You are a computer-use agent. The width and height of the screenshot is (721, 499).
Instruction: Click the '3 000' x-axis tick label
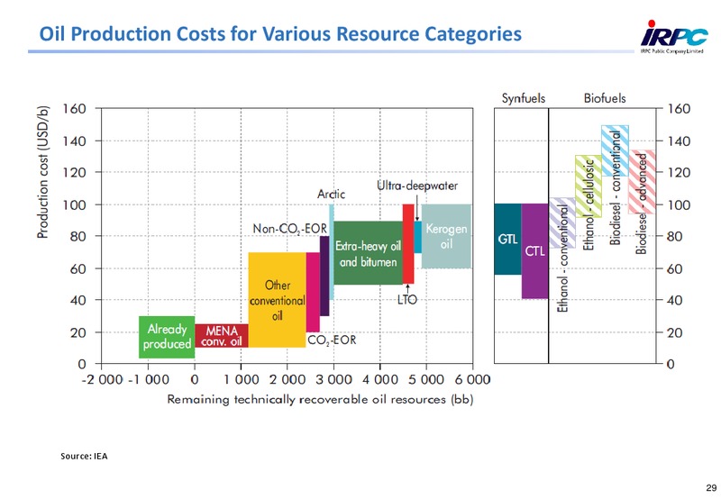coord(333,379)
